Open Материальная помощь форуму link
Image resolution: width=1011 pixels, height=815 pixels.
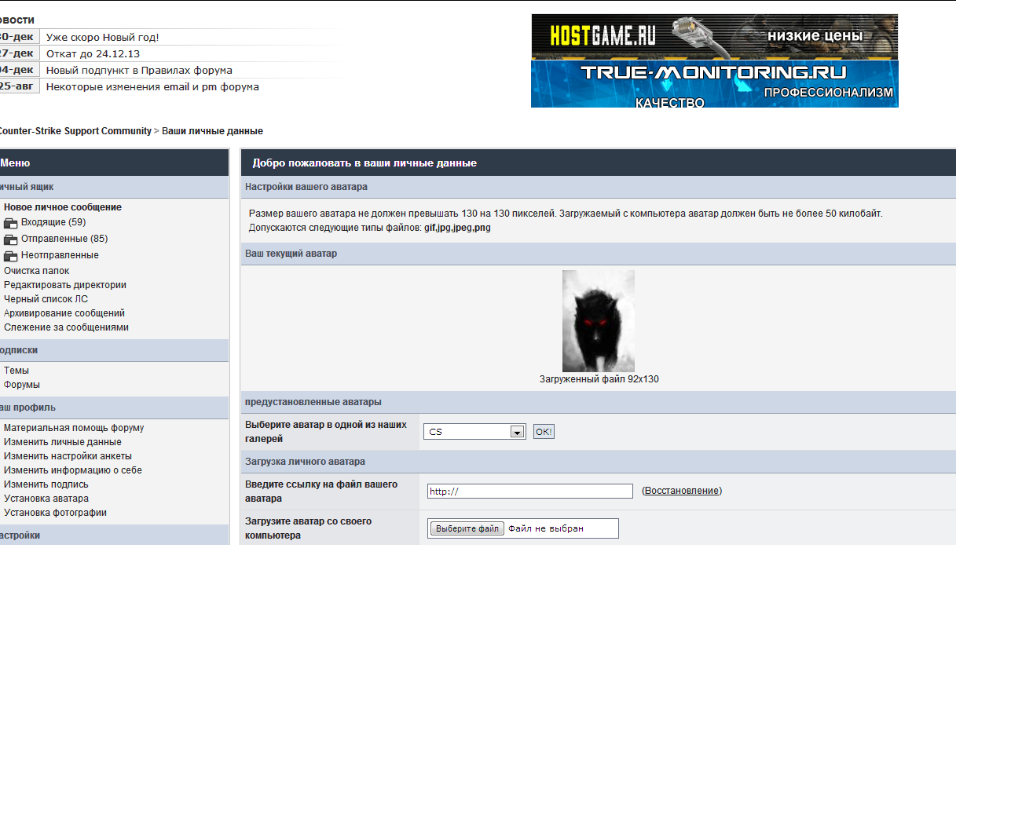[74, 428]
